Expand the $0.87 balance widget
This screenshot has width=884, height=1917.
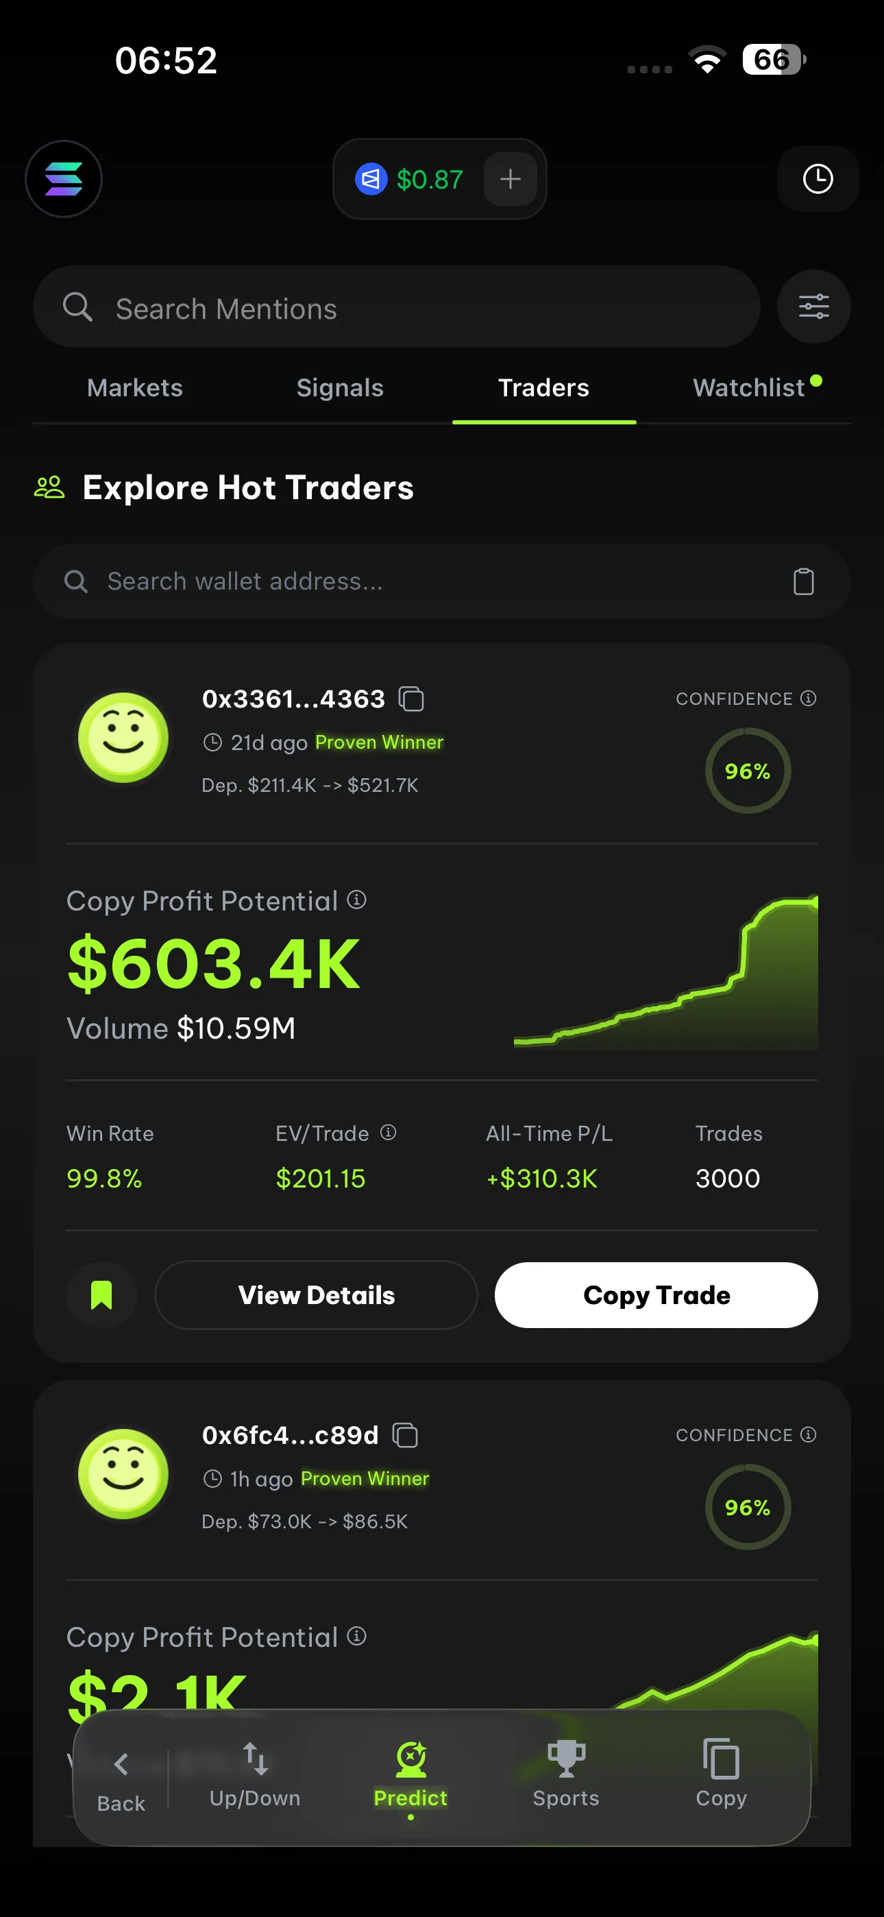(430, 178)
